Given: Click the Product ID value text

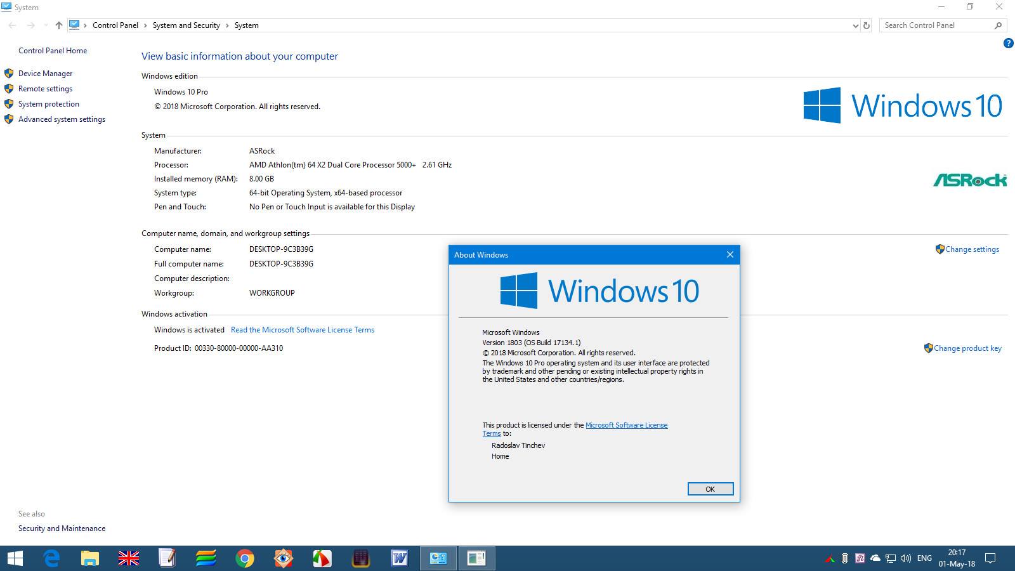Looking at the screenshot, I should pos(239,348).
